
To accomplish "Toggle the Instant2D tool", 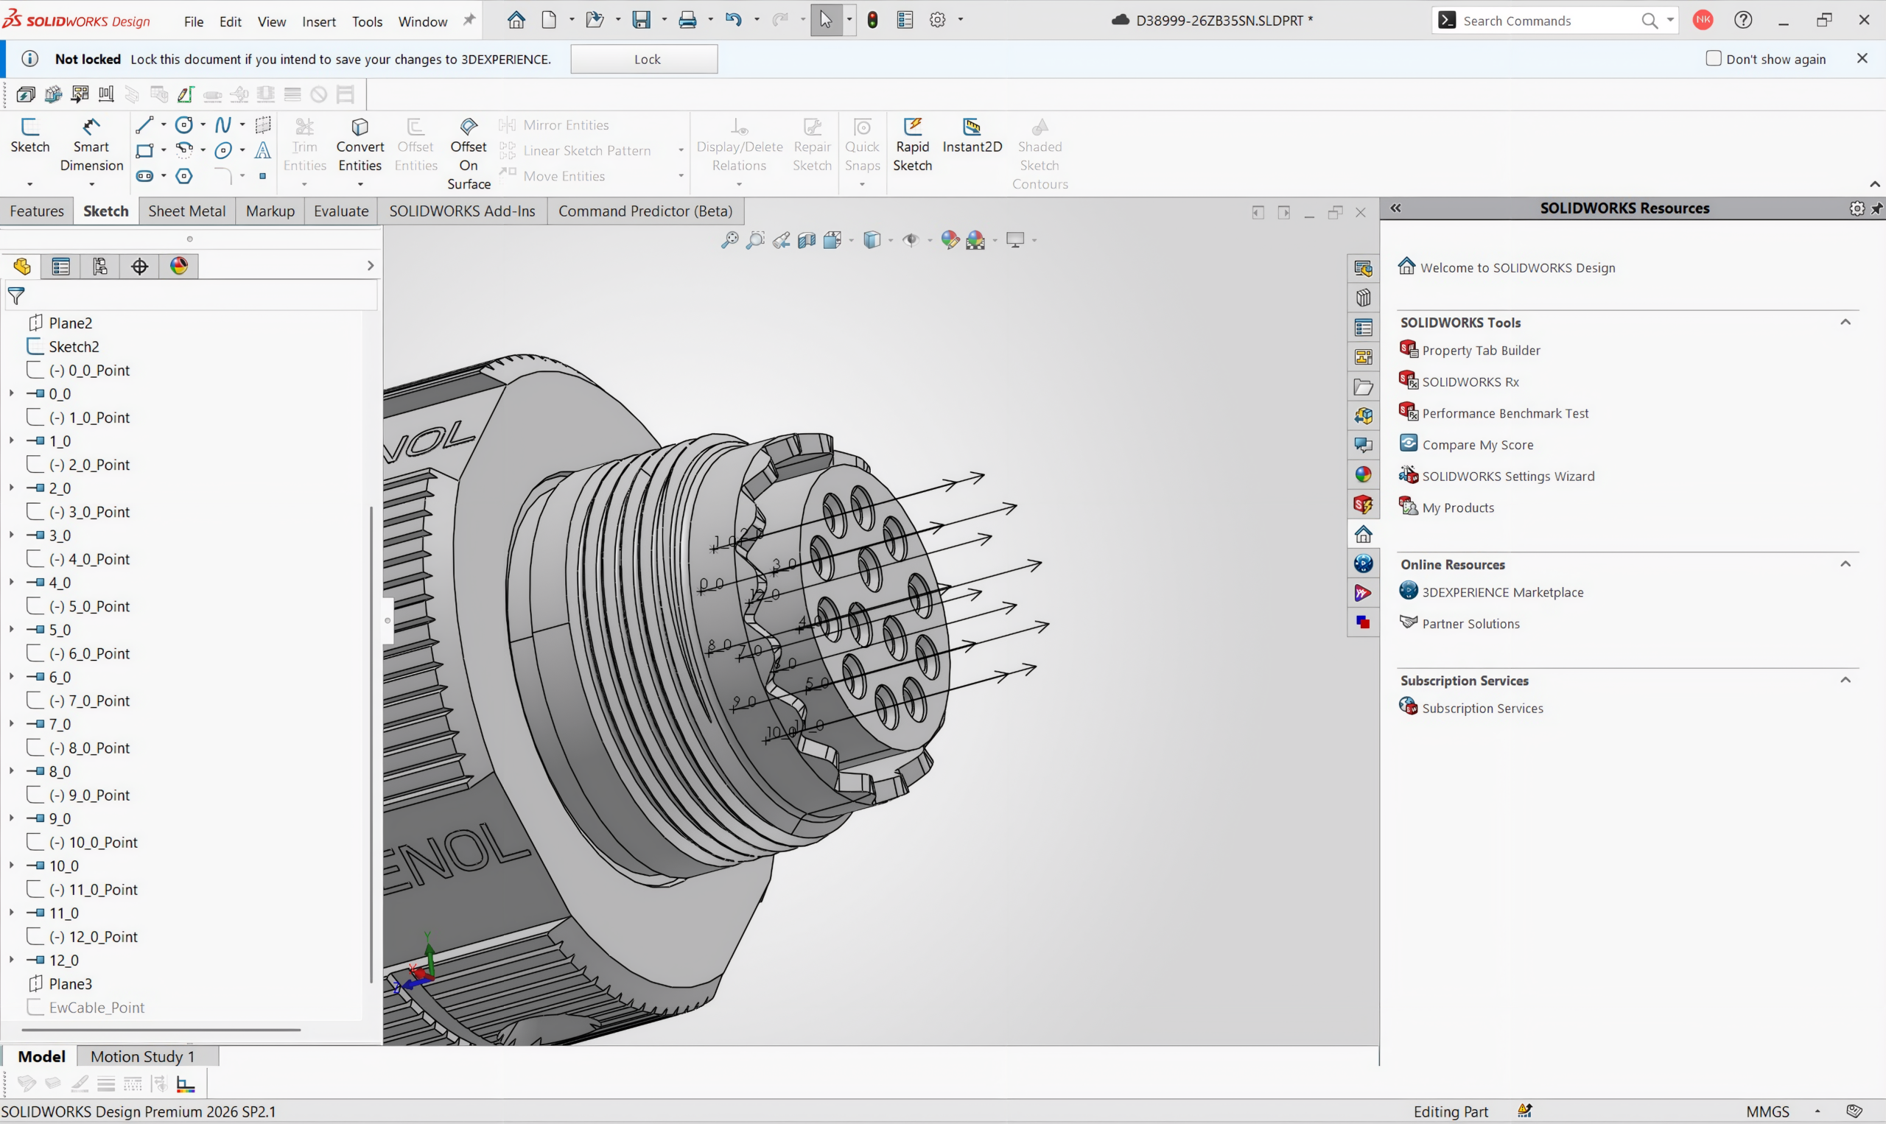I will click(972, 136).
